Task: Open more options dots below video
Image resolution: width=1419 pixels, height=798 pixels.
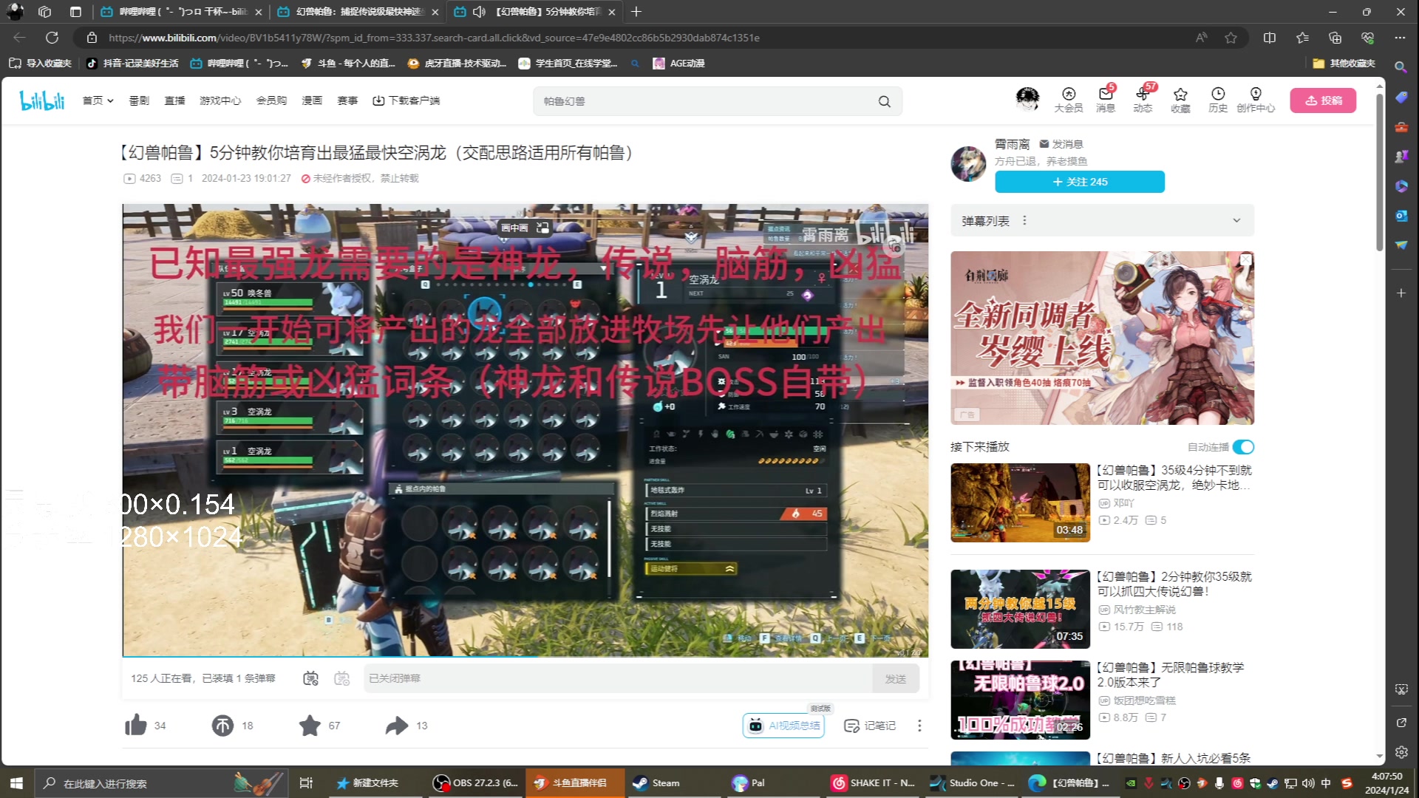Action: 919,726
